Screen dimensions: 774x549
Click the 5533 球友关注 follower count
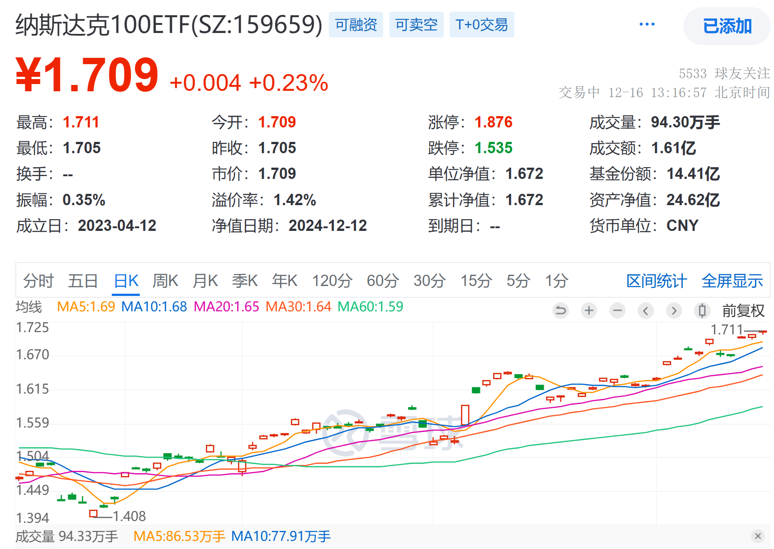pos(724,73)
